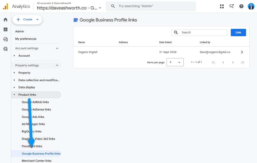Open the Insights sparkle search icon
257x163 pixels.
pyautogui.click(x=232, y=6)
